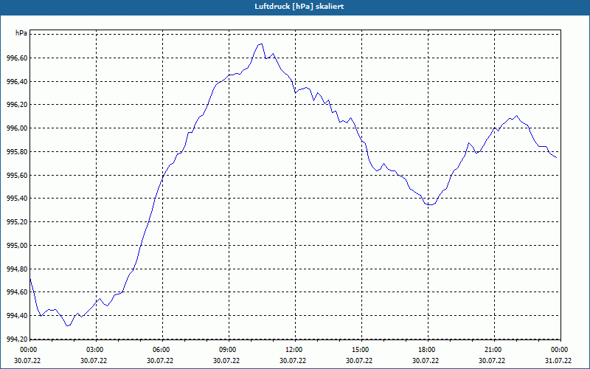
Task: Click the title 'Luftdruck [hPa] skaliert'
Action: tap(299, 7)
